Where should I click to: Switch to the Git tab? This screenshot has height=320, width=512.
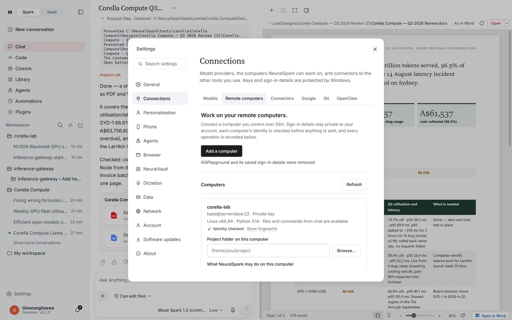coord(326,99)
